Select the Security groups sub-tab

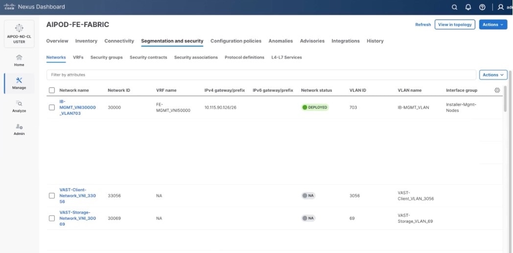pyautogui.click(x=107, y=57)
